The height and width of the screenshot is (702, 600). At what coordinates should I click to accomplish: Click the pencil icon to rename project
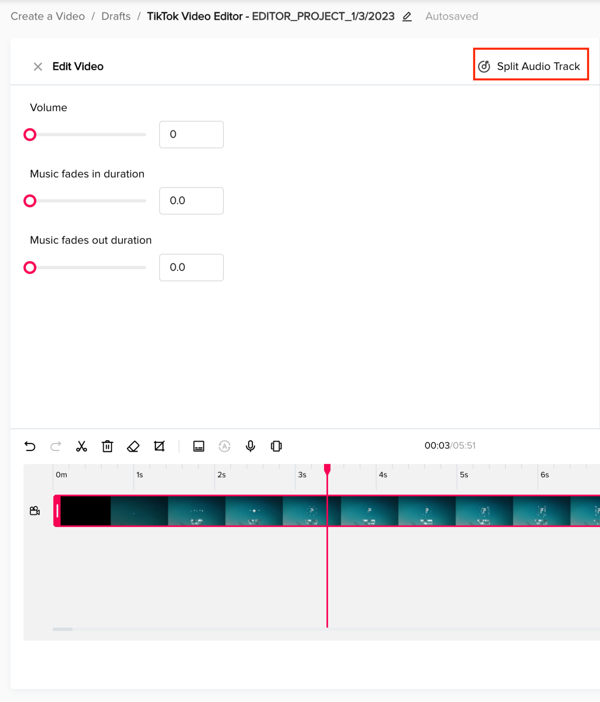[407, 17]
